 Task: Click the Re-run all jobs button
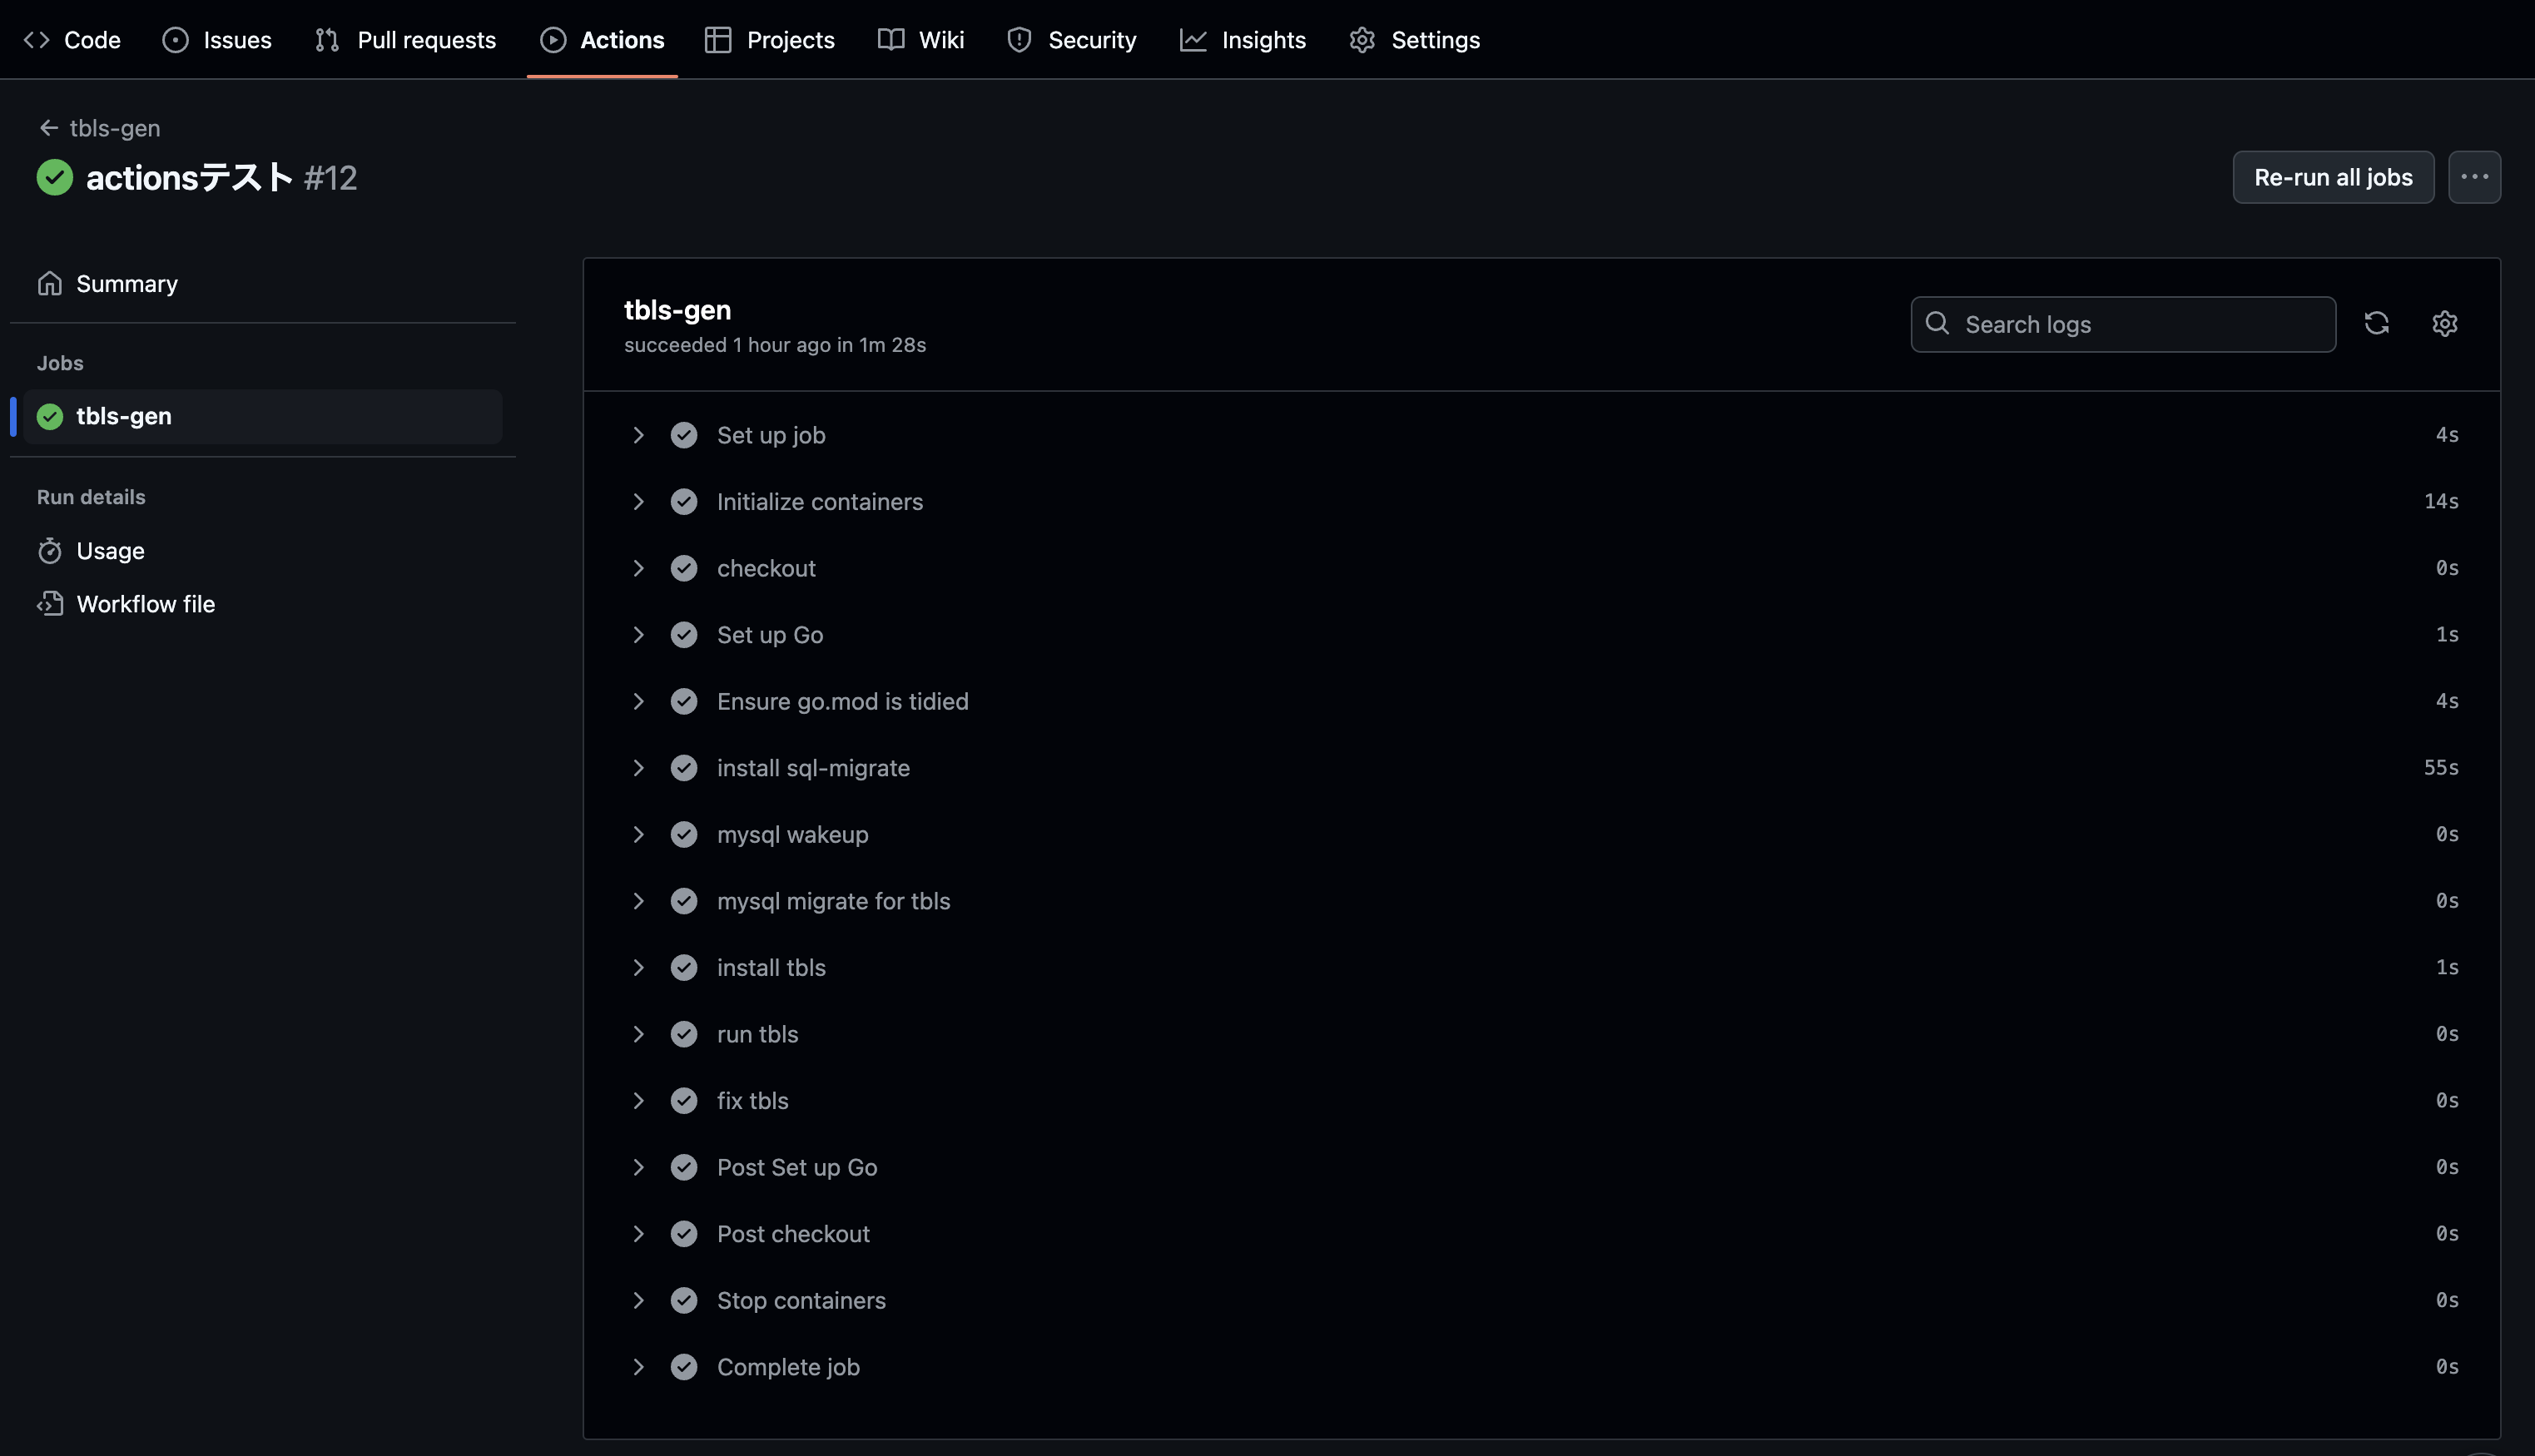(x=2332, y=176)
